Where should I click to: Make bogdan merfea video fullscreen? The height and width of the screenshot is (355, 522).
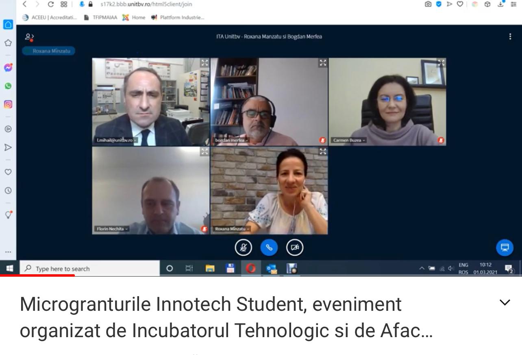pyautogui.click(x=323, y=63)
